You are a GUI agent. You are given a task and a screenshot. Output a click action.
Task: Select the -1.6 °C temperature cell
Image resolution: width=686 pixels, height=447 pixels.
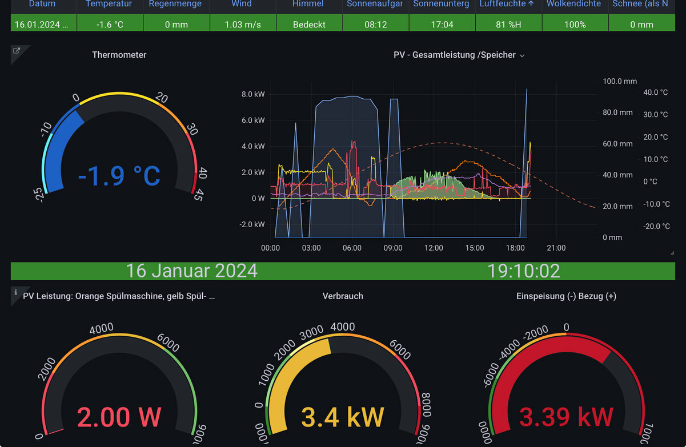point(109,24)
